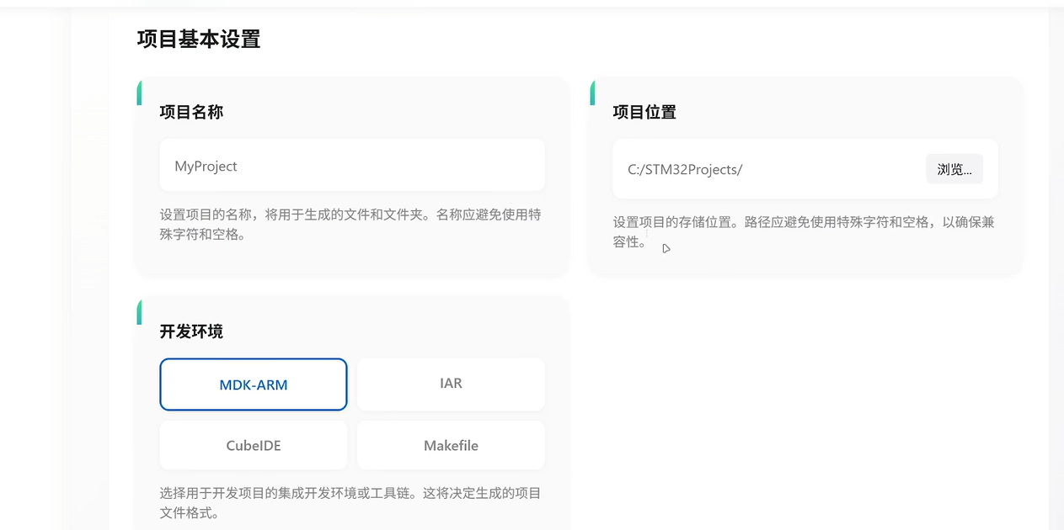Click the 浏览... browse button
This screenshot has height=530, width=1064.
click(x=954, y=168)
